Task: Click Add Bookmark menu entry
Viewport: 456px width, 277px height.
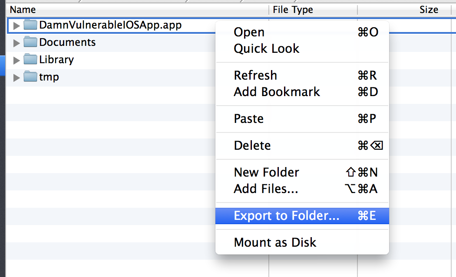Action: coord(302,92)
